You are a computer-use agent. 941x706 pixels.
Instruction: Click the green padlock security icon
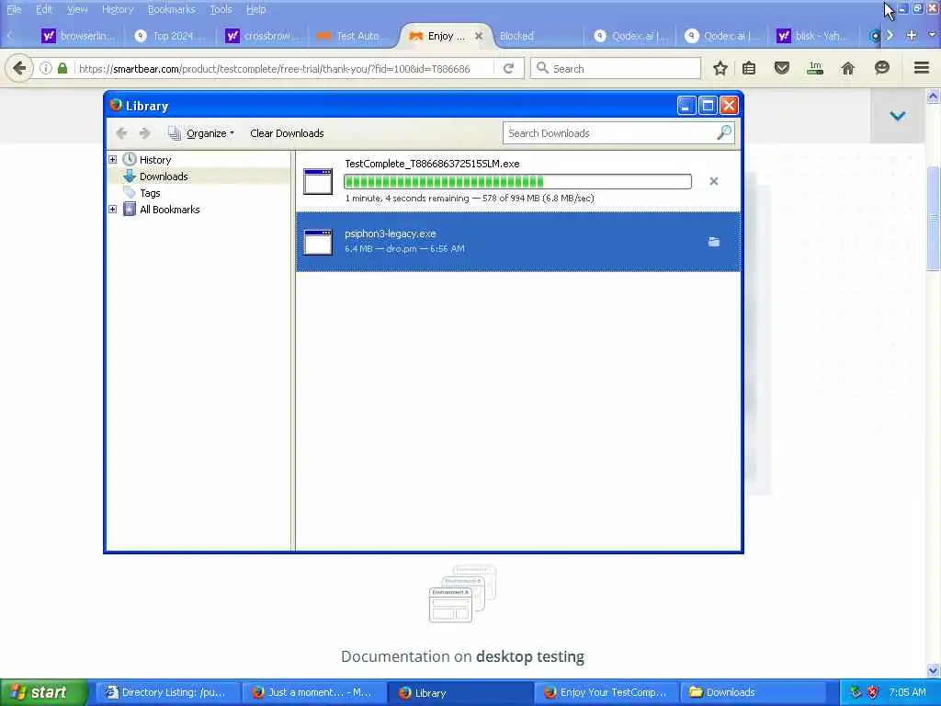coord(62,68)
